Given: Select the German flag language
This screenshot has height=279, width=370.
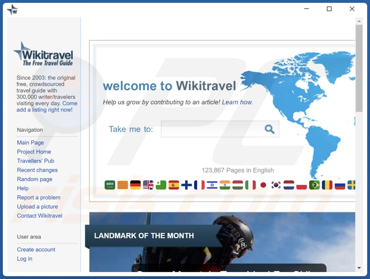Looking at the screenshot, I should click(135, 185).
